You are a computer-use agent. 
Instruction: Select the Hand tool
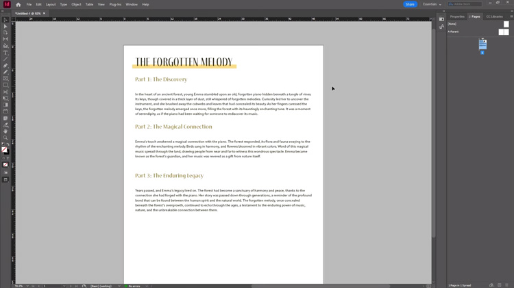[5, 131]
